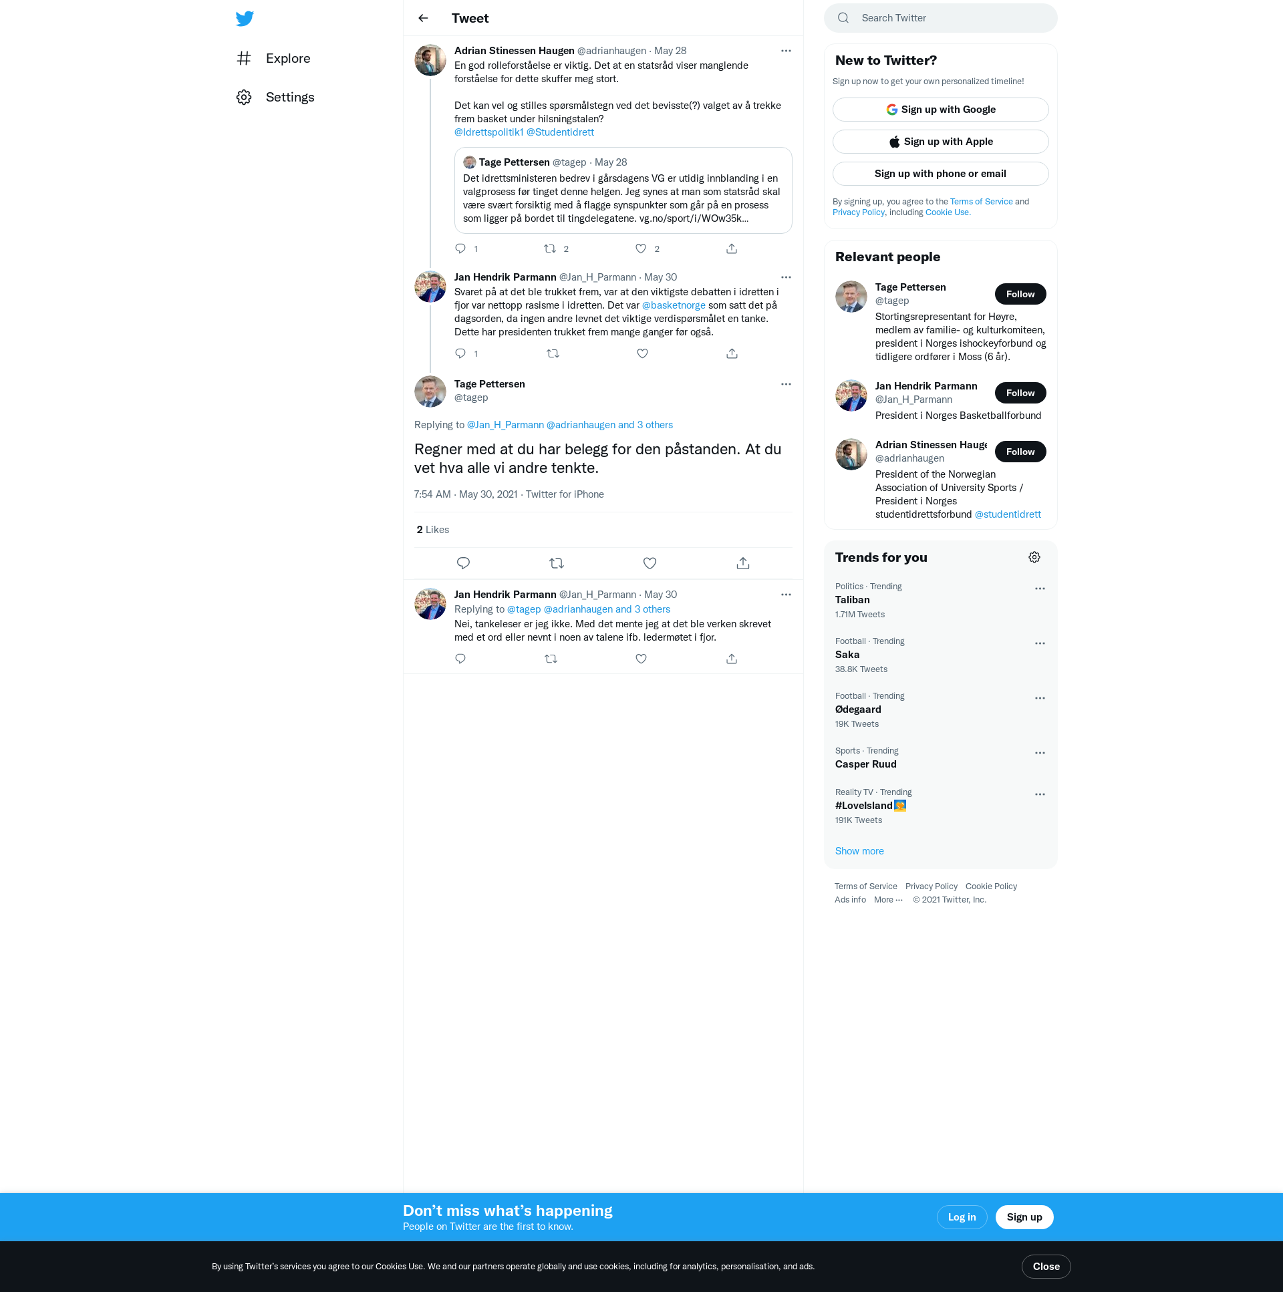Viewport: 1283px width, 1292px height.
Task: Click Show more under trends
Action: [859, 851]
